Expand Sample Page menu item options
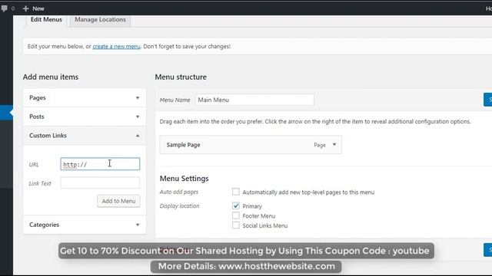The height and width of the screenshot is (276, 492). click(334, 145)
